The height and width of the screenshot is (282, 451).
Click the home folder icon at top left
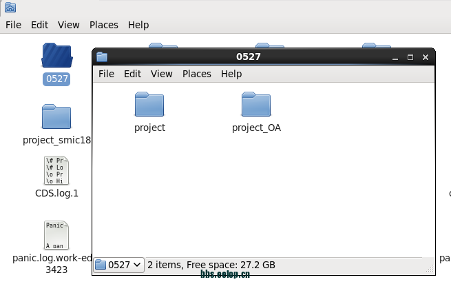pyautogui.click(x=10, y=8)
